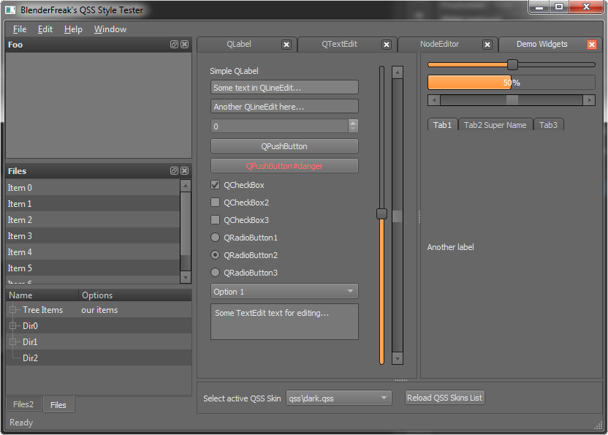The width and height of the screenshot is (608, 435).
Task: Open the Option 1 combo box
Action: click(x=284, y=292)
